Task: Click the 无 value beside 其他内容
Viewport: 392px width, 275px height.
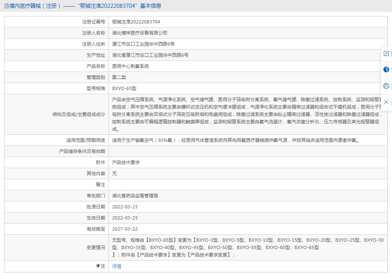Action: [x=114, y=173]
